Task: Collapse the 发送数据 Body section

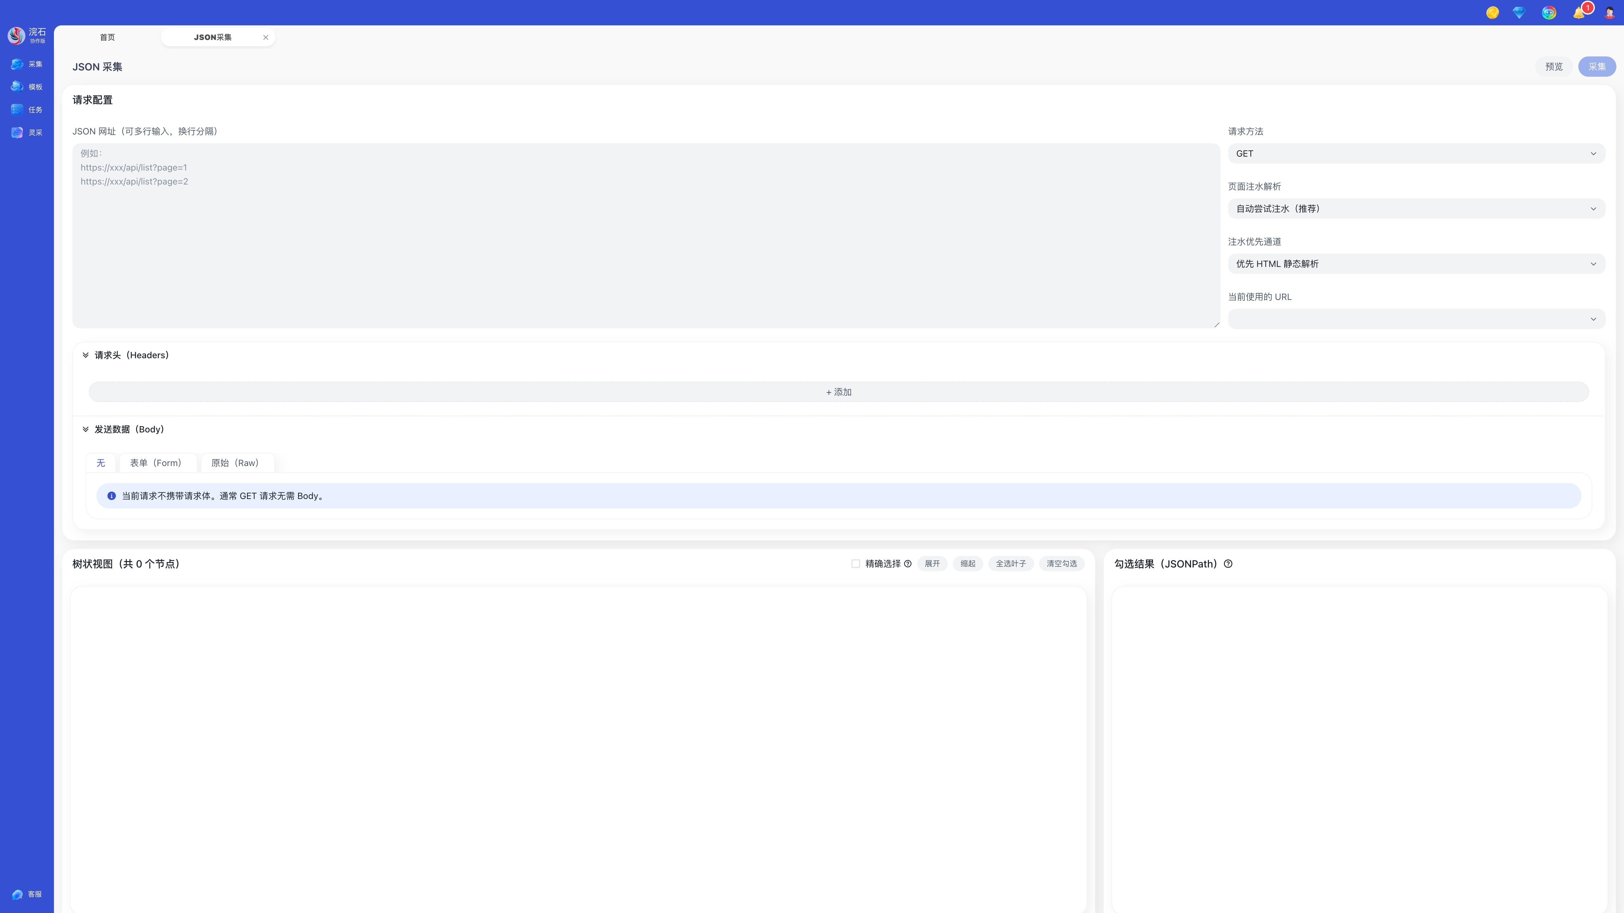Action: [x=86, y=429]
